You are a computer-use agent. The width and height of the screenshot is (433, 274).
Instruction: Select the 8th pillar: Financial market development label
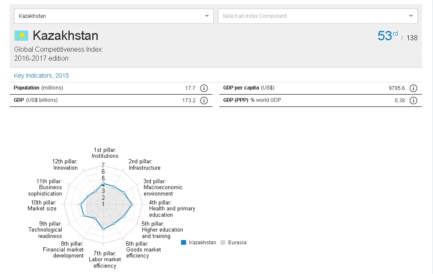tap(63, 250)
